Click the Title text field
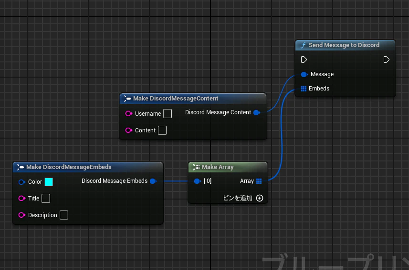 pyautogui.click(x=46, y=199)
